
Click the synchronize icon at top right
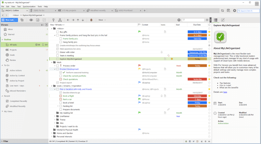(x=222, y=10)
